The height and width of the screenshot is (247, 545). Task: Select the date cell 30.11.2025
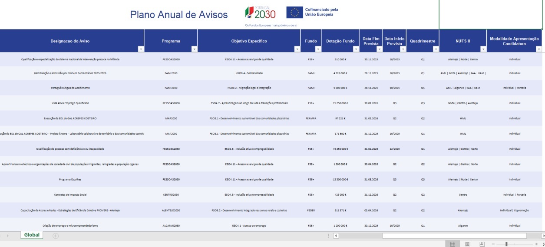[x=371, y=59]
